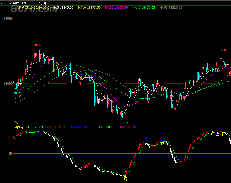Click the rightmost 顶 marker near the top line
The width and height of the screenshot is (231, 183).
coord(223,134)
